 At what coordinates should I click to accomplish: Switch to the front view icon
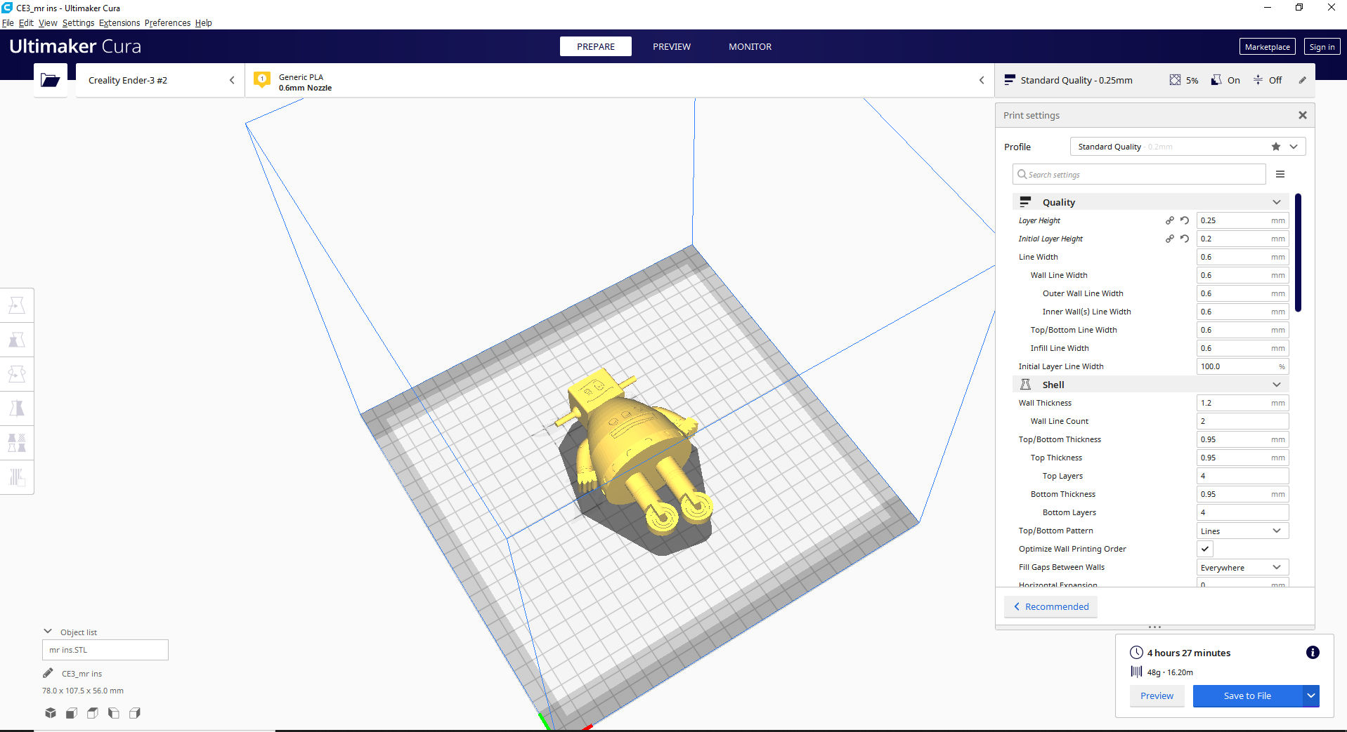point(72,713)
